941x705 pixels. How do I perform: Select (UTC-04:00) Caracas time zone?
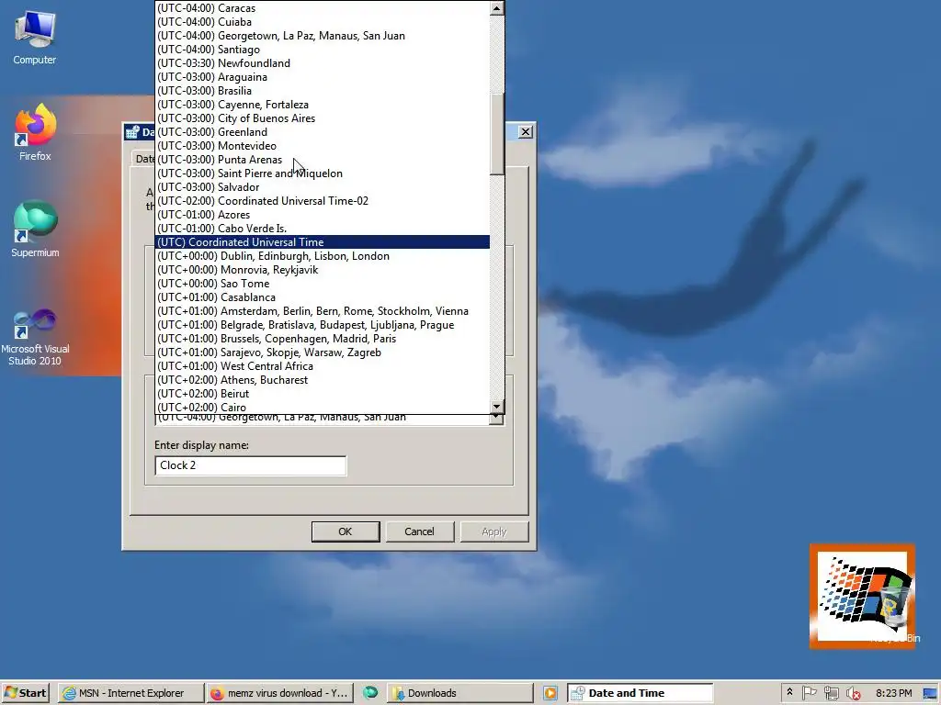323,8
